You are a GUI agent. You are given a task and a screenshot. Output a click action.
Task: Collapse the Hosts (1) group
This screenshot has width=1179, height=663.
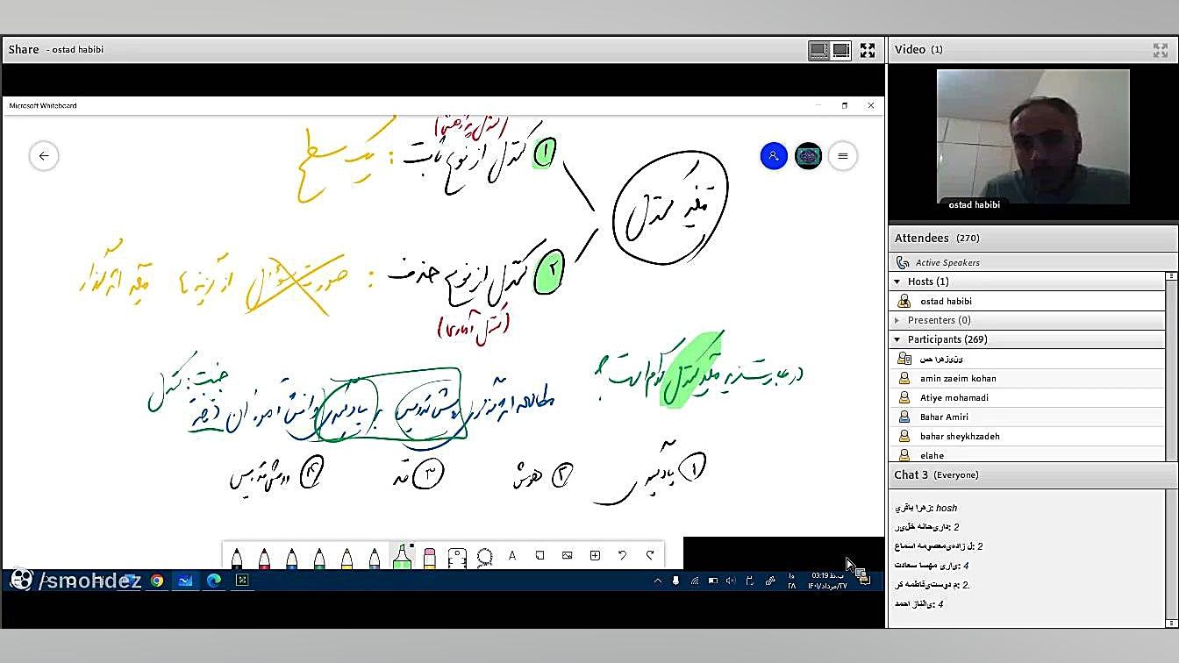tap(897, 282)
